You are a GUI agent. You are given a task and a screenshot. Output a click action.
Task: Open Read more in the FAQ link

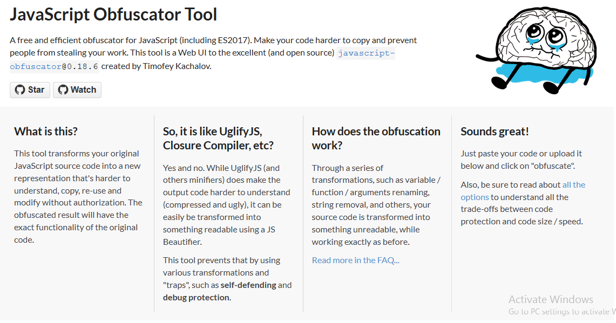click(x=356, y=260)
